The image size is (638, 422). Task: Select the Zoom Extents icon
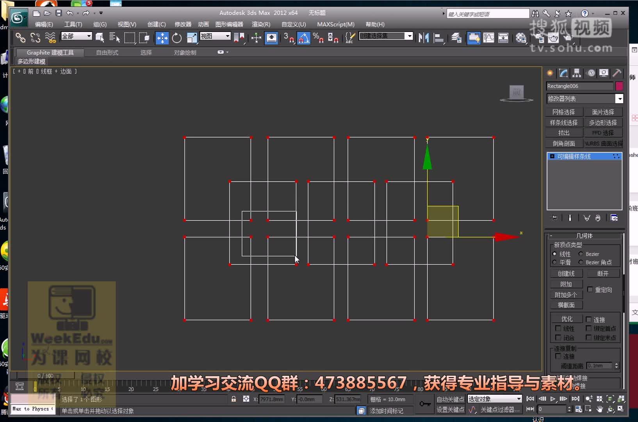point(610,399)
